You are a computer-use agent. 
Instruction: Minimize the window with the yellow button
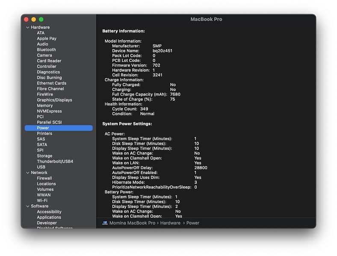(x=33, y=19)
